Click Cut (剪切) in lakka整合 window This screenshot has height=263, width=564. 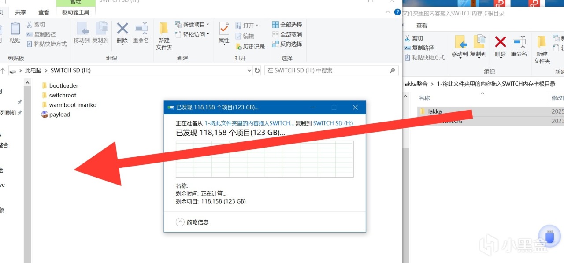point(414,38)
